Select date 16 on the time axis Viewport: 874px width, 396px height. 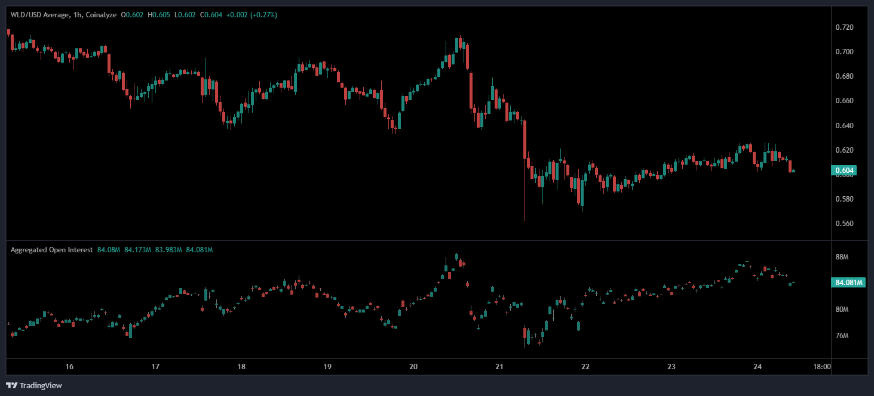[69, 367]
